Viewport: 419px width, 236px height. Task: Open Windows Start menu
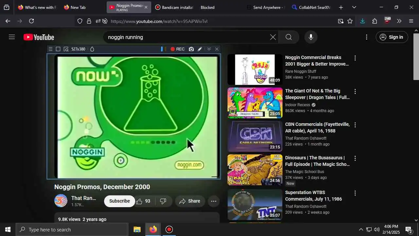pos(8,229)
